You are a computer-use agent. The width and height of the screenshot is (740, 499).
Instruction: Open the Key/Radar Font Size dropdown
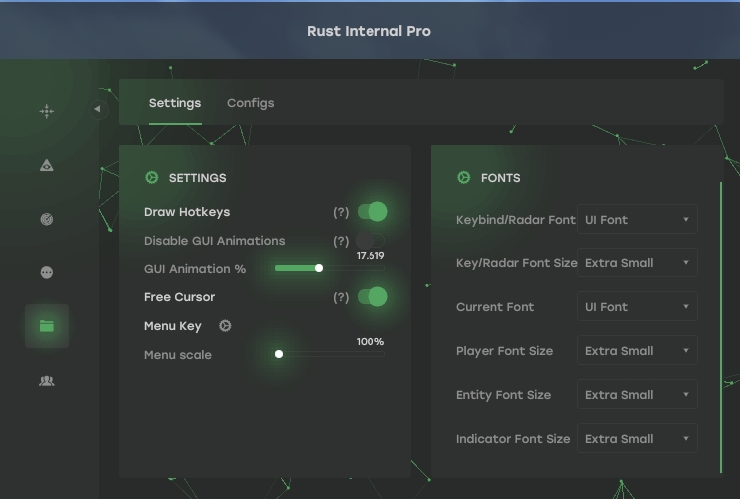tap(637, 262)
